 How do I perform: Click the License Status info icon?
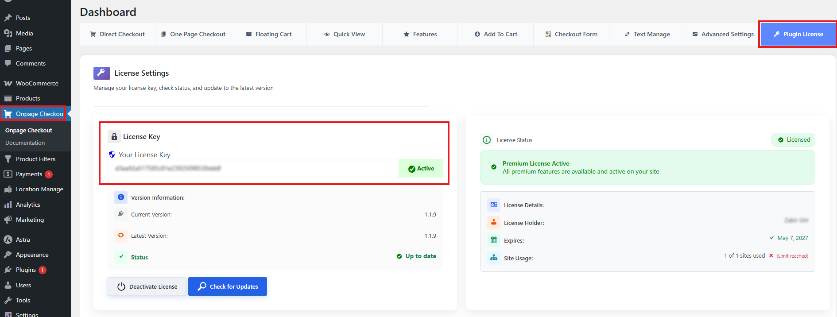(487, 140)
